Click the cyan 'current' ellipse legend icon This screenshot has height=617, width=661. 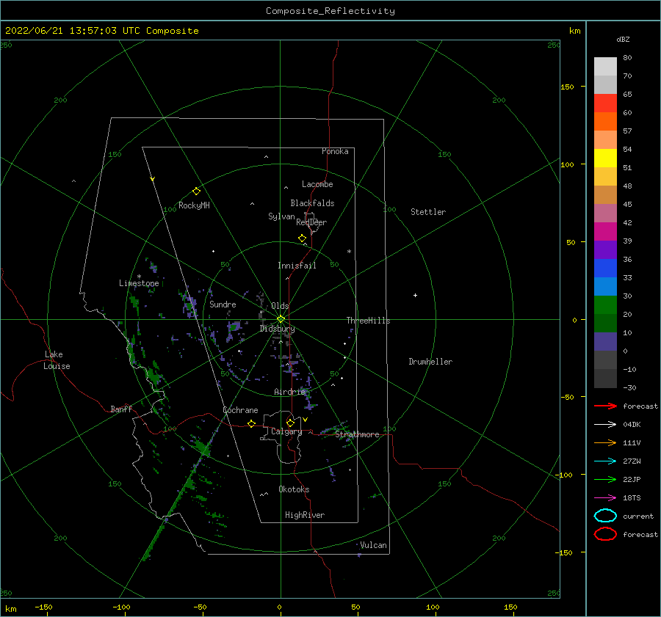coord(605,516)
